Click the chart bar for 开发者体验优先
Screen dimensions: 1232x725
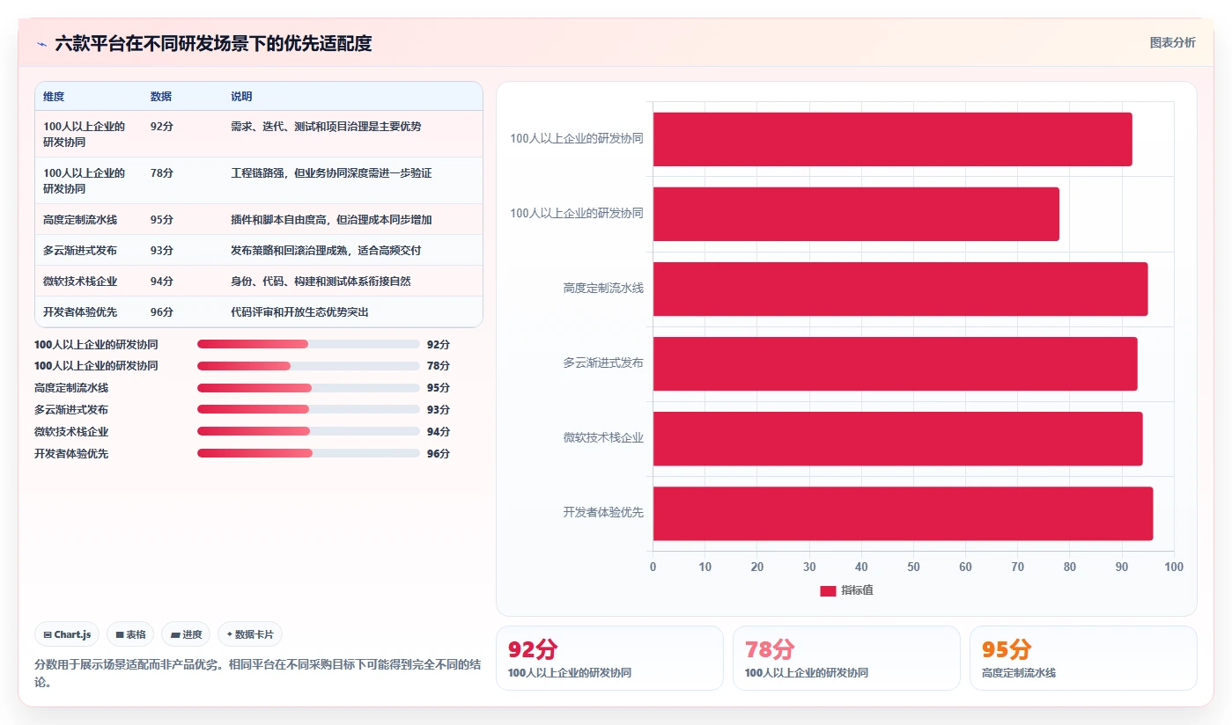point(903,514)
